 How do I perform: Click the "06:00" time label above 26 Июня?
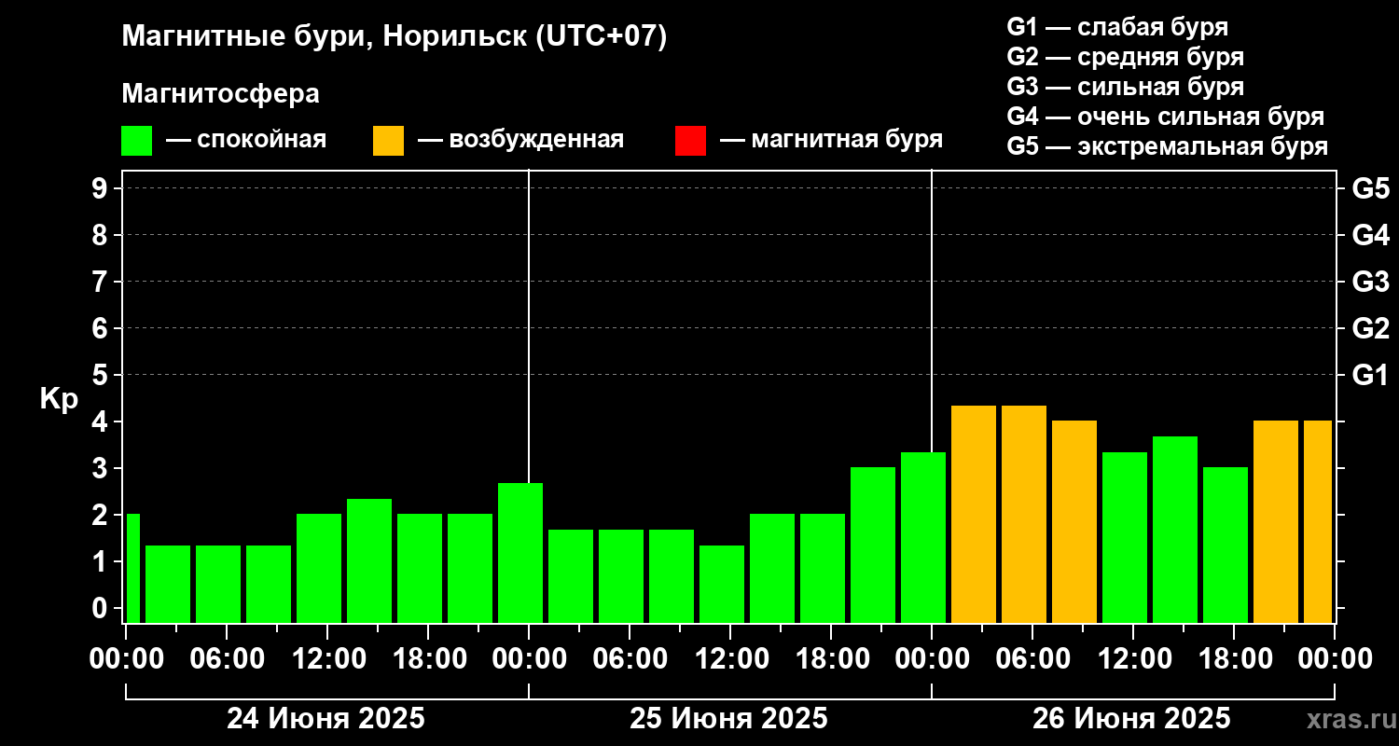[1032, 658]
